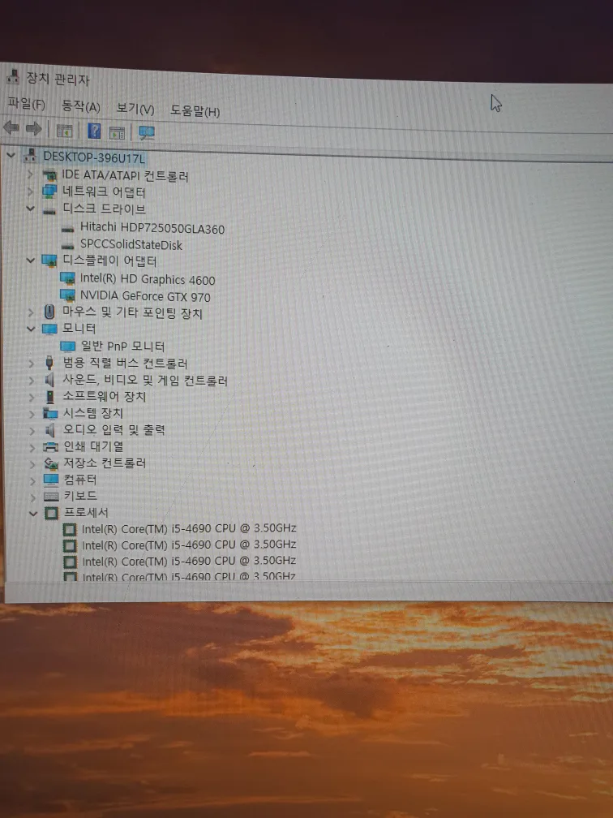Click the 컴퓨터 category icon

51,480
